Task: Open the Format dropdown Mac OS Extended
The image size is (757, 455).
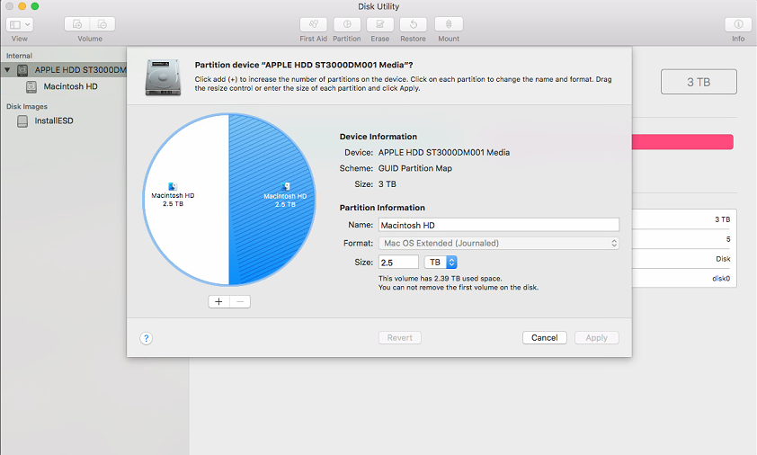Action: pyautogui.click(x=499, y=243)
